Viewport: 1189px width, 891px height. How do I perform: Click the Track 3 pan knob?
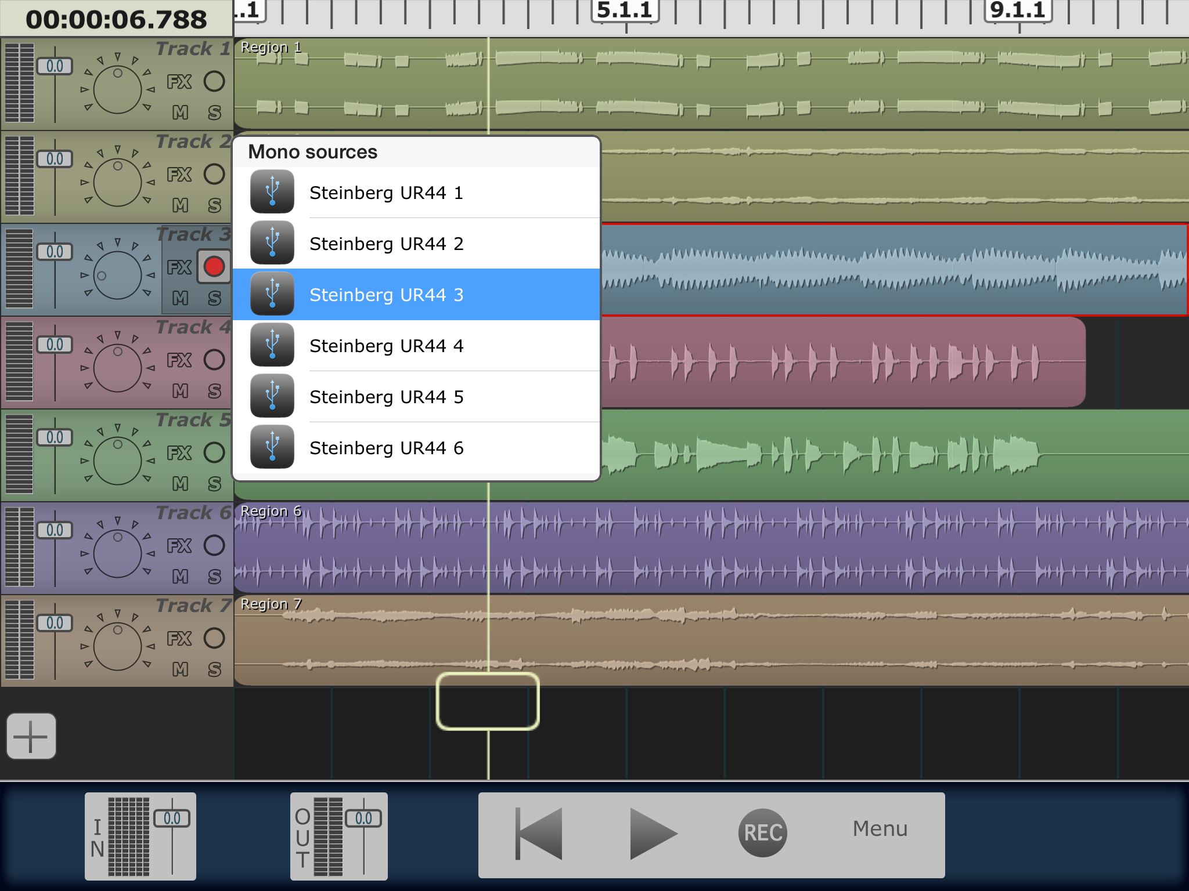[x=118, y=276]
